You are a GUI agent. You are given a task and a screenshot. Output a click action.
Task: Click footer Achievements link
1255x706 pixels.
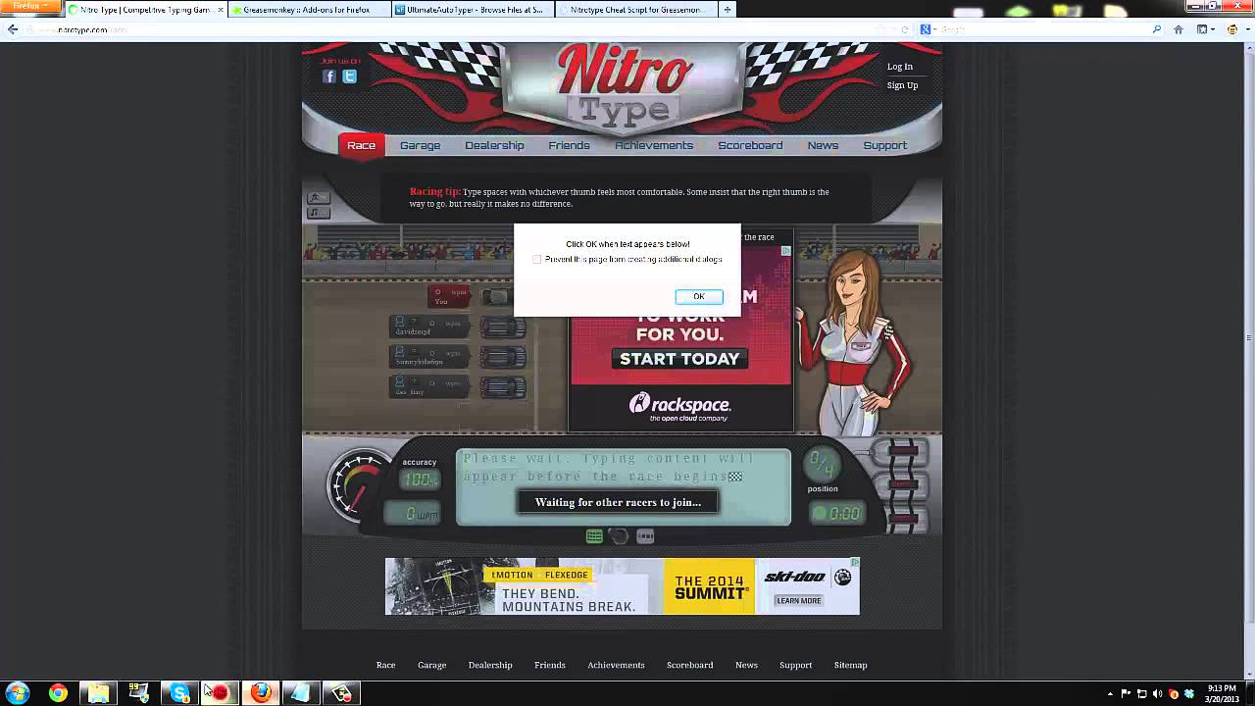(616, 665)
